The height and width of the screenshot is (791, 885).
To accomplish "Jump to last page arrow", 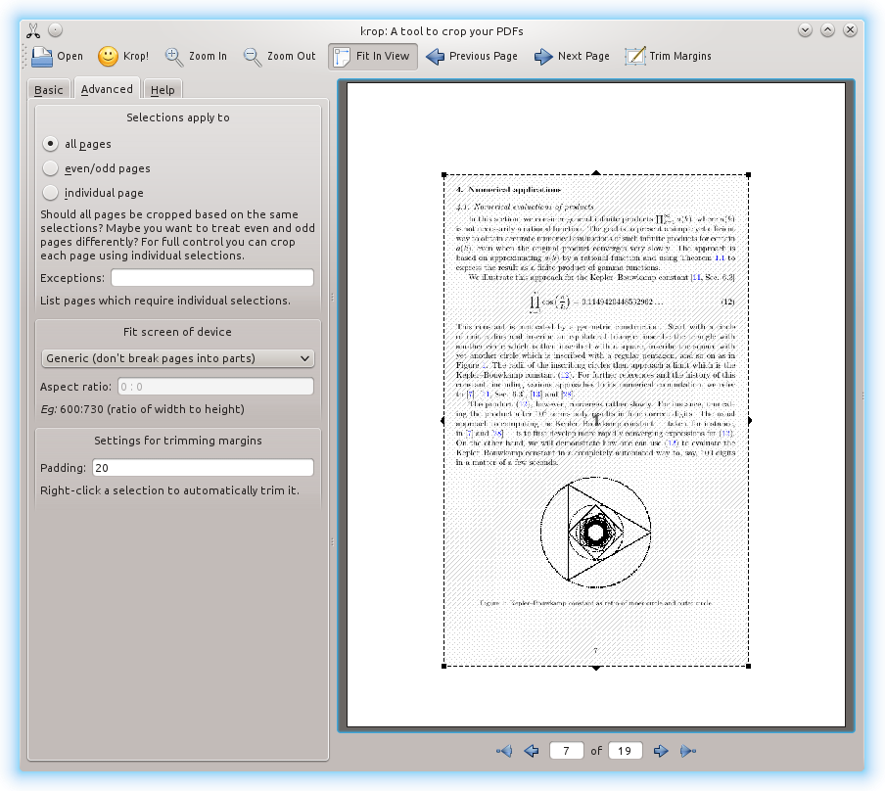I will (688, 751).
